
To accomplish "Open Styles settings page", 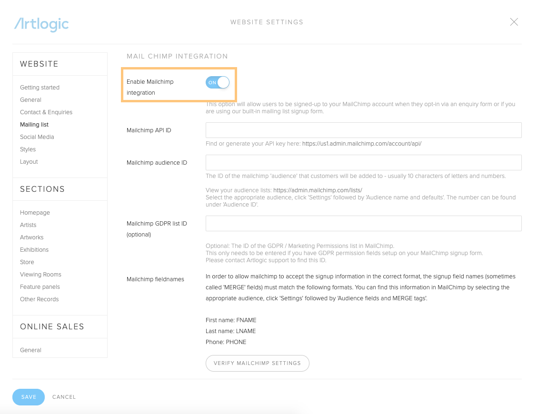I will (28, 149).
